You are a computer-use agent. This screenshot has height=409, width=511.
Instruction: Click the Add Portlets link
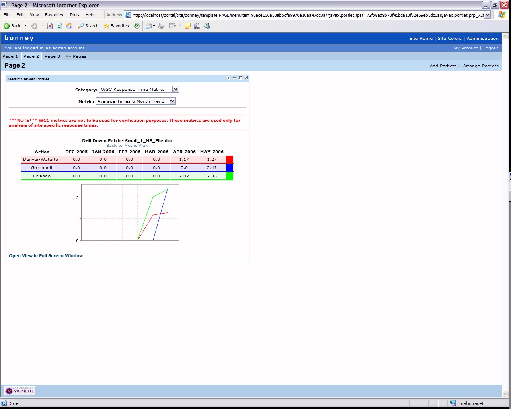point(443,66)
